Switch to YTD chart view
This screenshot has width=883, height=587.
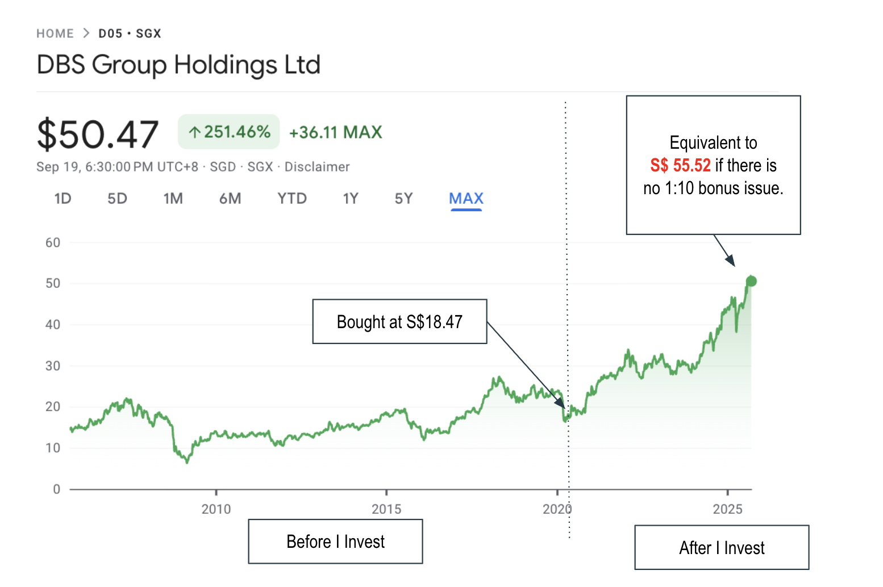(x=292, y=199)
